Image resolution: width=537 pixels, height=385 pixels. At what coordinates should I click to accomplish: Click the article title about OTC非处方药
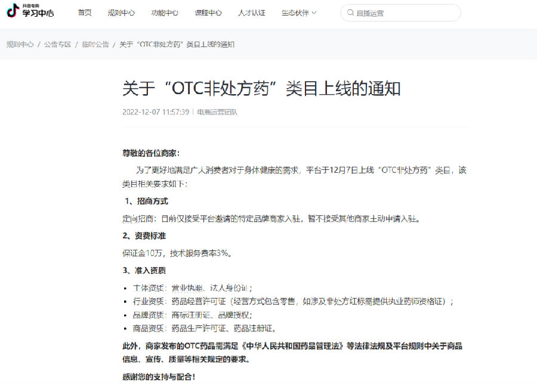(261, 89)
